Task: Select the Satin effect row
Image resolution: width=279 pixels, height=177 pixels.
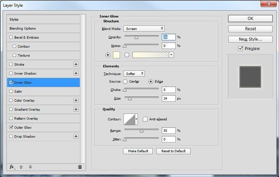Action: coord(43,91)
